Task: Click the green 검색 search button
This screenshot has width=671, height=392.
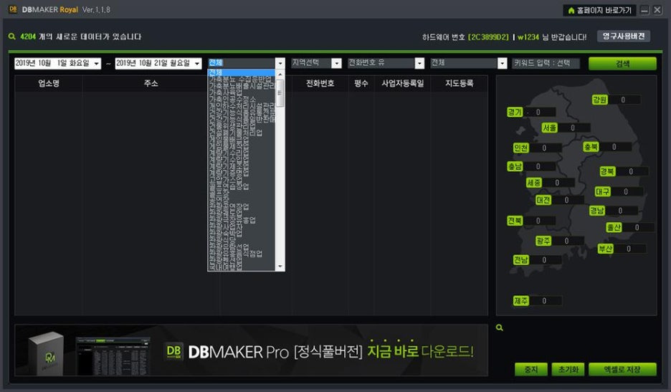Action: 622,64
